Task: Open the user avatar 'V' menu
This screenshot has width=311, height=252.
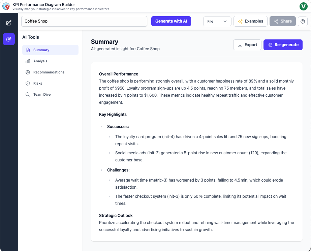Action: click(303, 6)
